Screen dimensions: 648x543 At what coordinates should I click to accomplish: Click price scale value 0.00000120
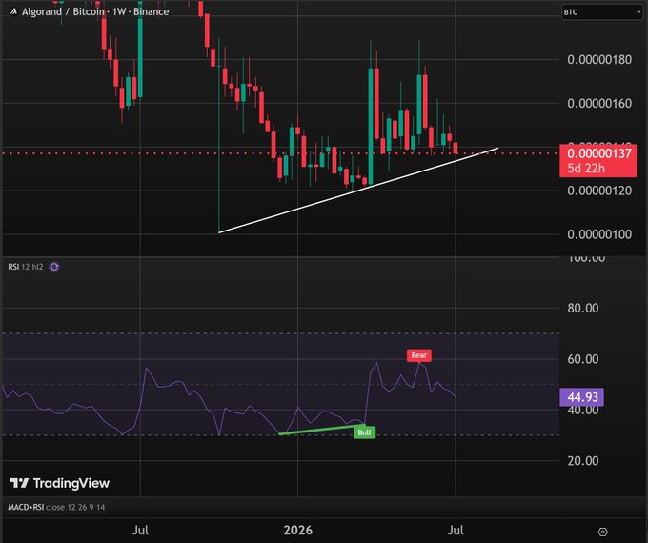[x=599, y=191]
